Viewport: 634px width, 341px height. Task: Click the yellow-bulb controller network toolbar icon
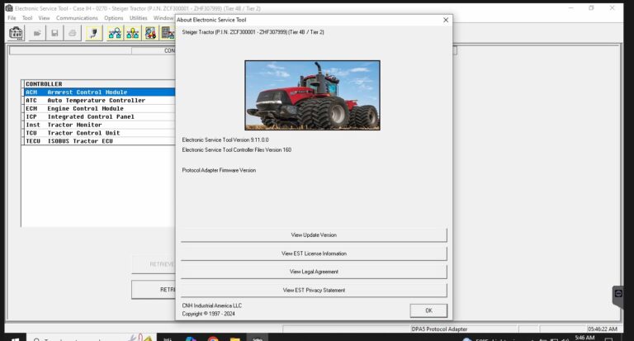(x=133, y=33)
